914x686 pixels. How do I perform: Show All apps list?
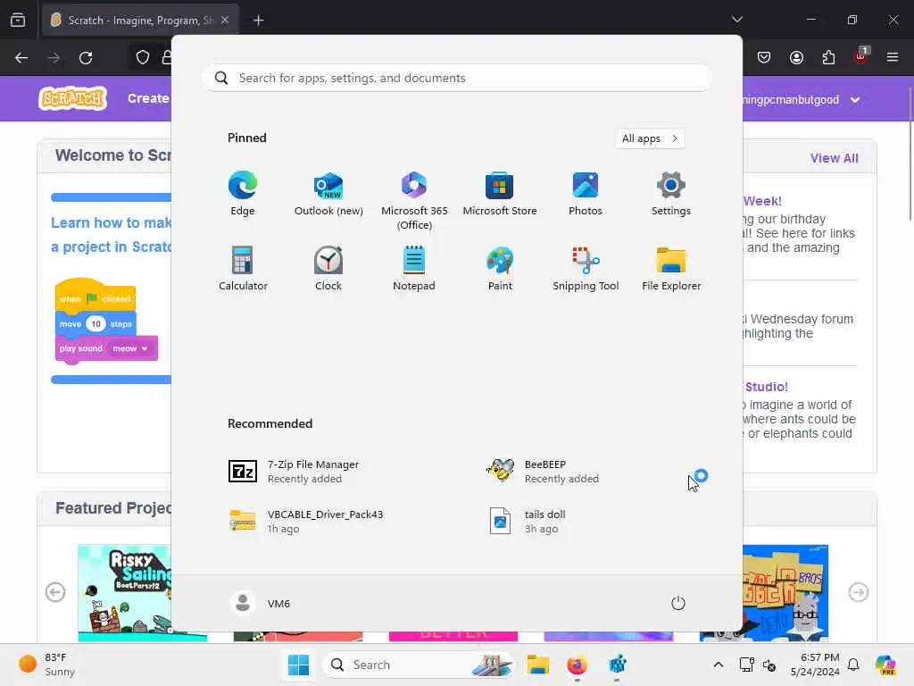tap(650, 138)
